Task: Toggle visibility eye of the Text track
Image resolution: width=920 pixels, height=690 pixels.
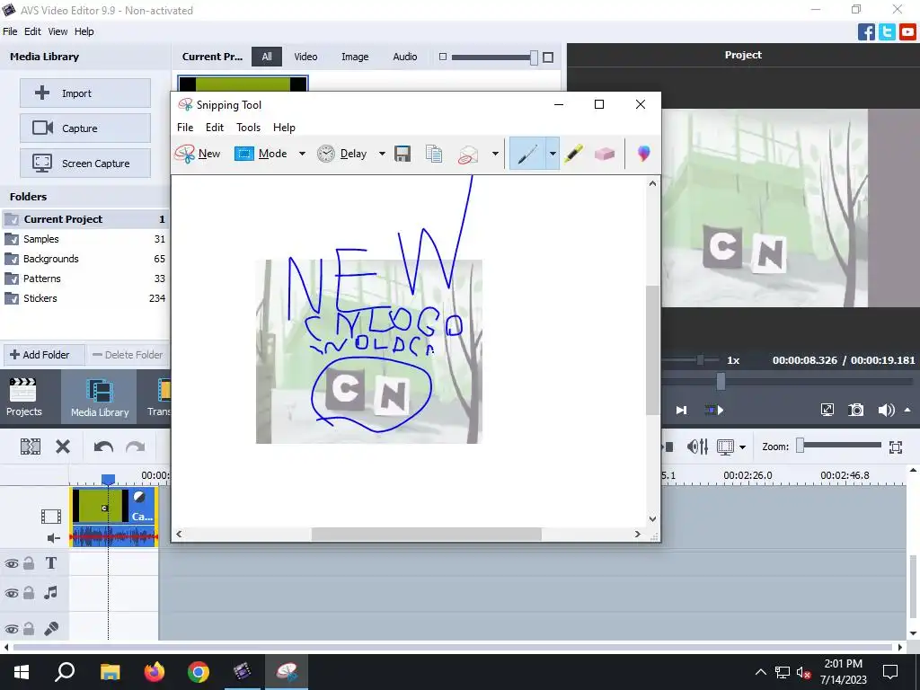Action: tap(11, 564)
